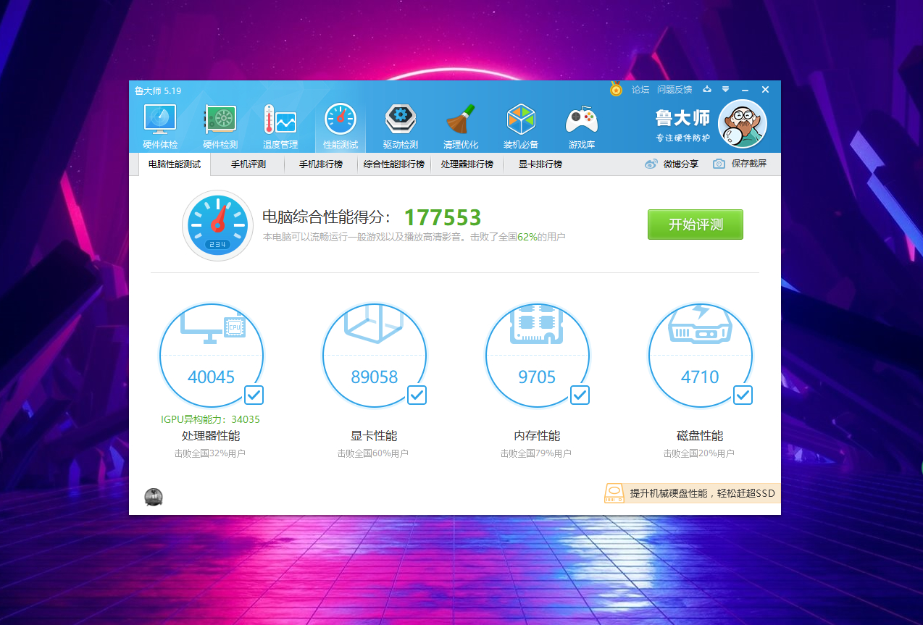Open the 清理优化 cleanup broom tool
Viewport: 923px width, 625px height.
pyautogui.click(x=461, y=127)
